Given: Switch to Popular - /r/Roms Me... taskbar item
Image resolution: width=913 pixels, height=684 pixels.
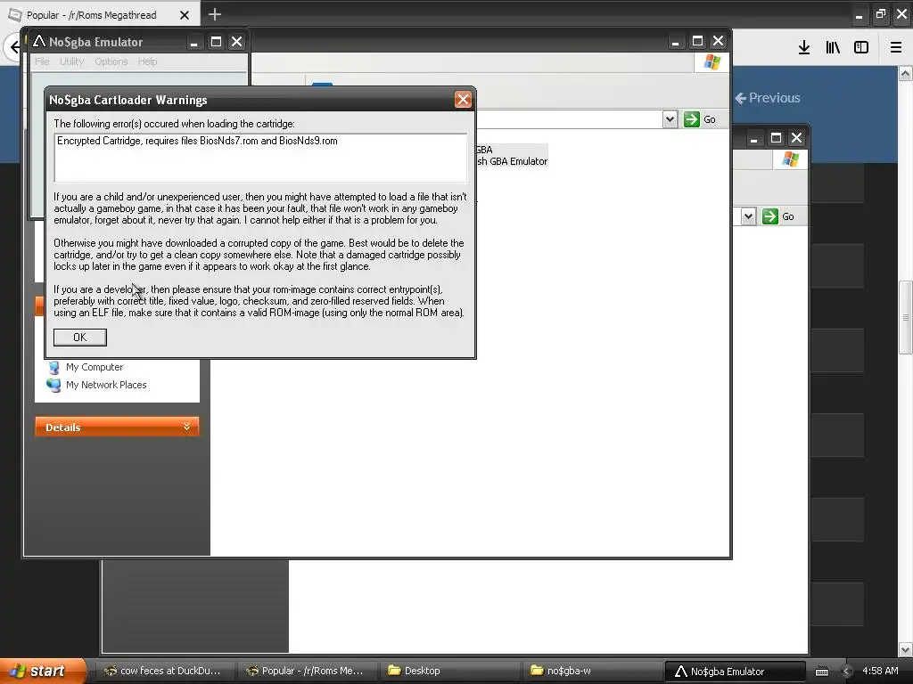Looking at the screenshot, I should 306,671.
